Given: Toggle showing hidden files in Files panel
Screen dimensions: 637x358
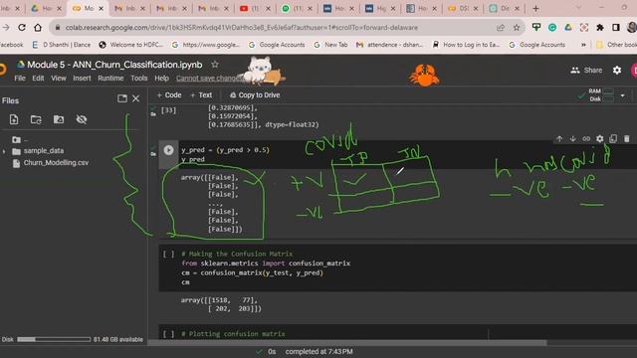Looking at the screenshot, I should coord(82,119).
